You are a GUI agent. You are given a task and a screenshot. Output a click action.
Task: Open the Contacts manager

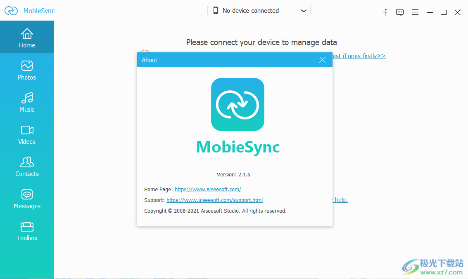click(x=27, y=165)
